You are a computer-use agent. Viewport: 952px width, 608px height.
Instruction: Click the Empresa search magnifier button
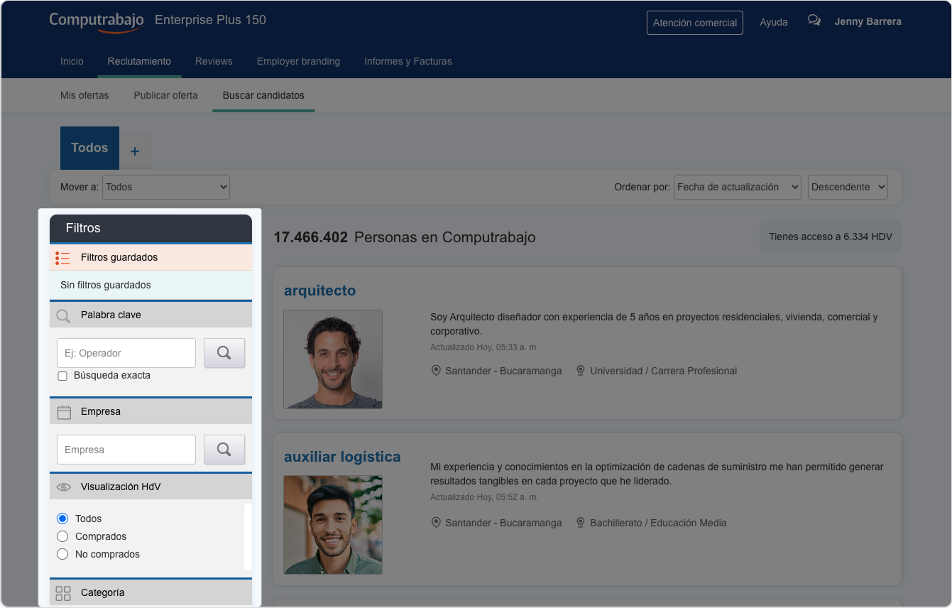tap(224, 450)
